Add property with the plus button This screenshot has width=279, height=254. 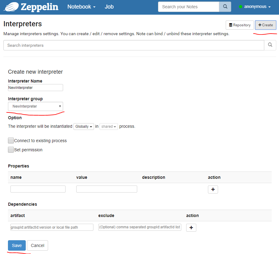[213, 190]
